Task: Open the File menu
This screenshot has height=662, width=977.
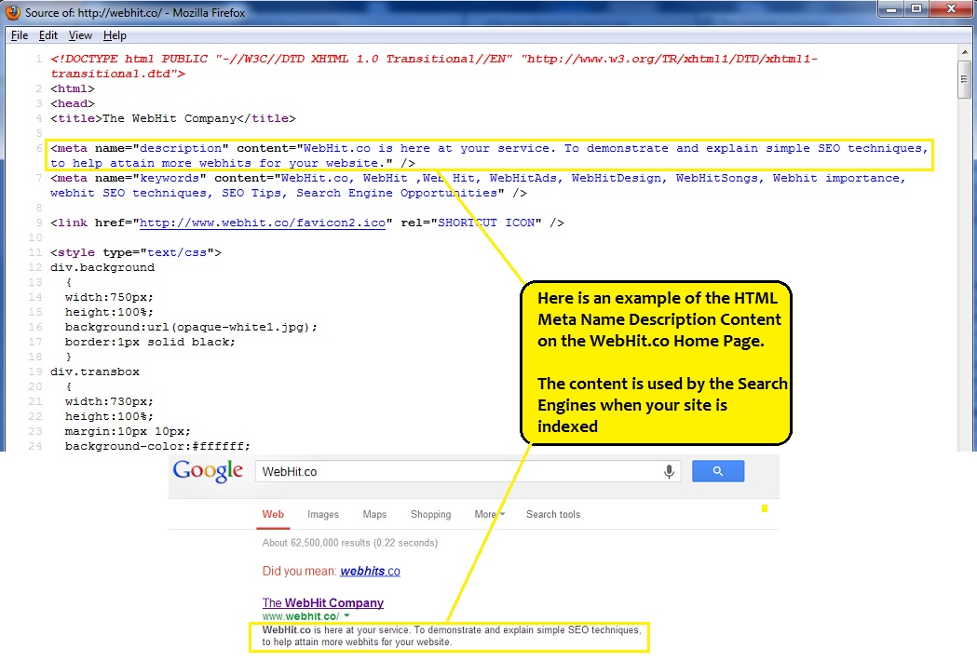Action: (19, 35)
